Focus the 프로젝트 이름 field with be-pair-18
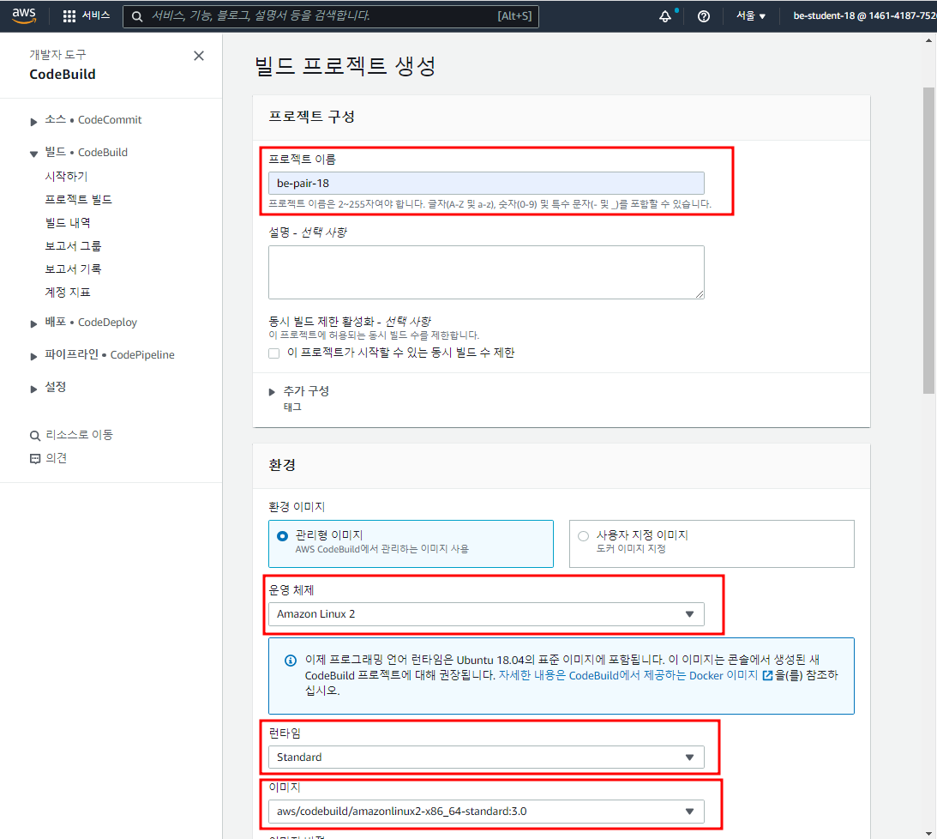This screenshot has width=937, height=839. [x=486, y=183]
